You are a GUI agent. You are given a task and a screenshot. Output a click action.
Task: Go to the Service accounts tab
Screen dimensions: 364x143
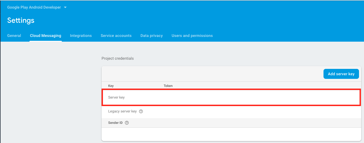[116, 36]
